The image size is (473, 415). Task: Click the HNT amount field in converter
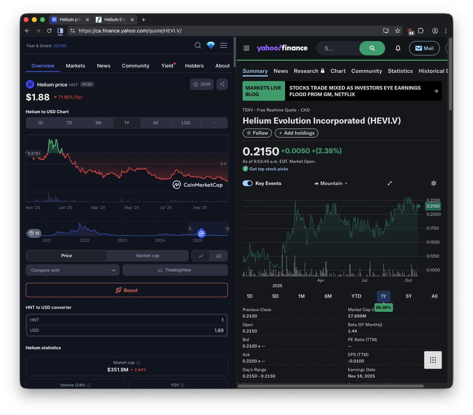pos(127,320)
